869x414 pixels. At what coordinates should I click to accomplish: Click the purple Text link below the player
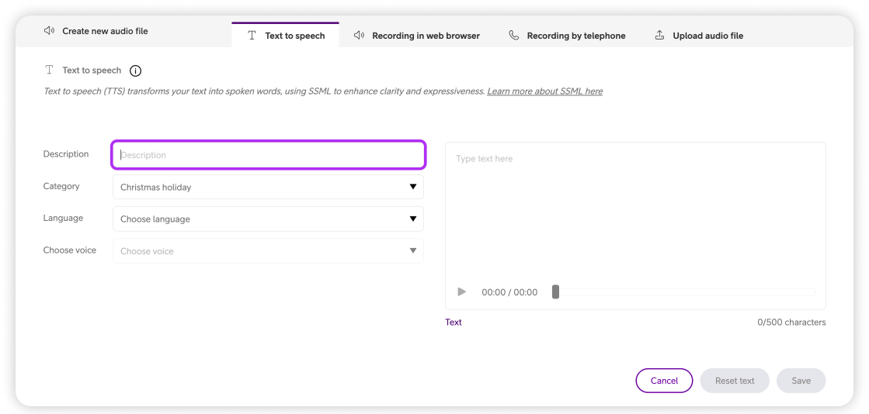[x=454, y=322]
